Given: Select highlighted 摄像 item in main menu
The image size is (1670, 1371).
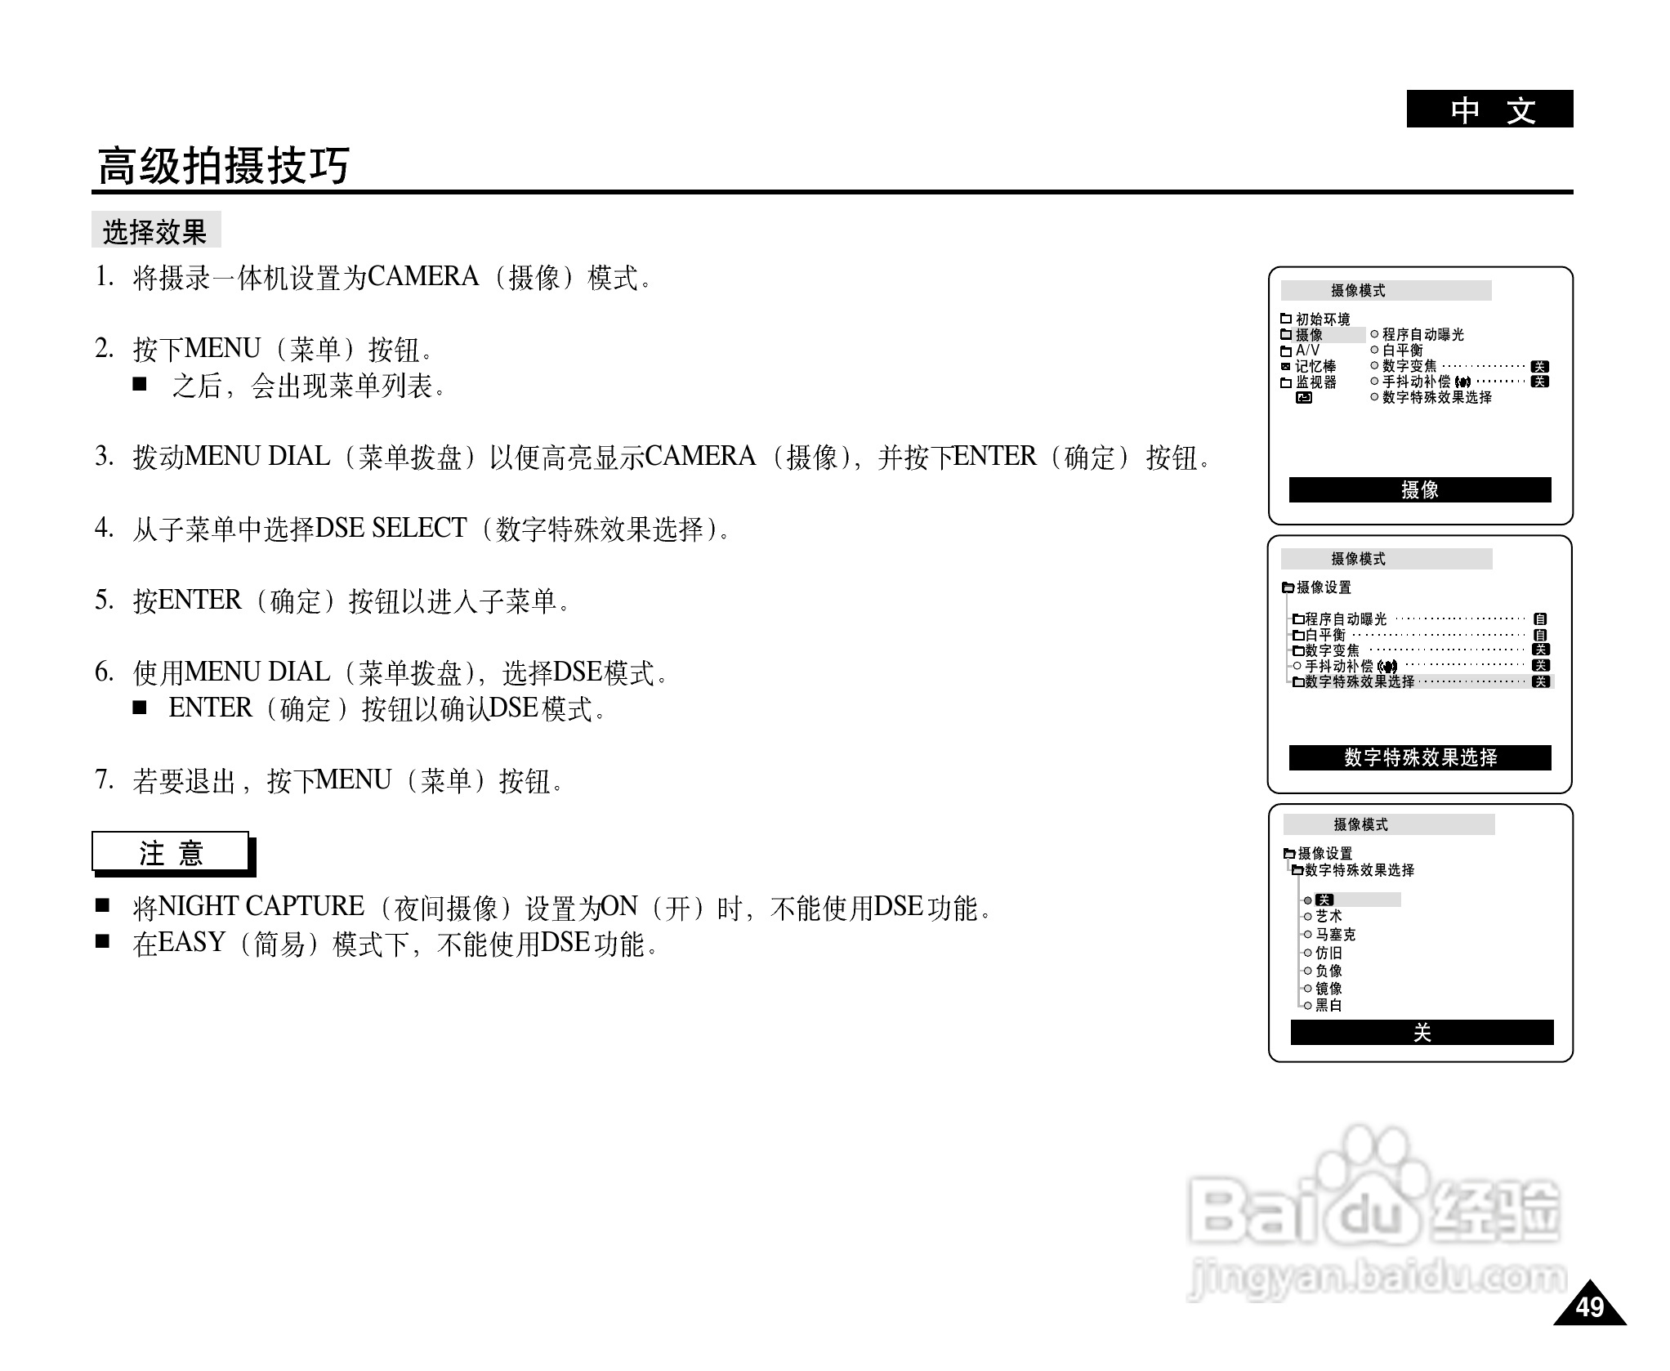Looking at the screenshot, I should (x=1310, y=335).
